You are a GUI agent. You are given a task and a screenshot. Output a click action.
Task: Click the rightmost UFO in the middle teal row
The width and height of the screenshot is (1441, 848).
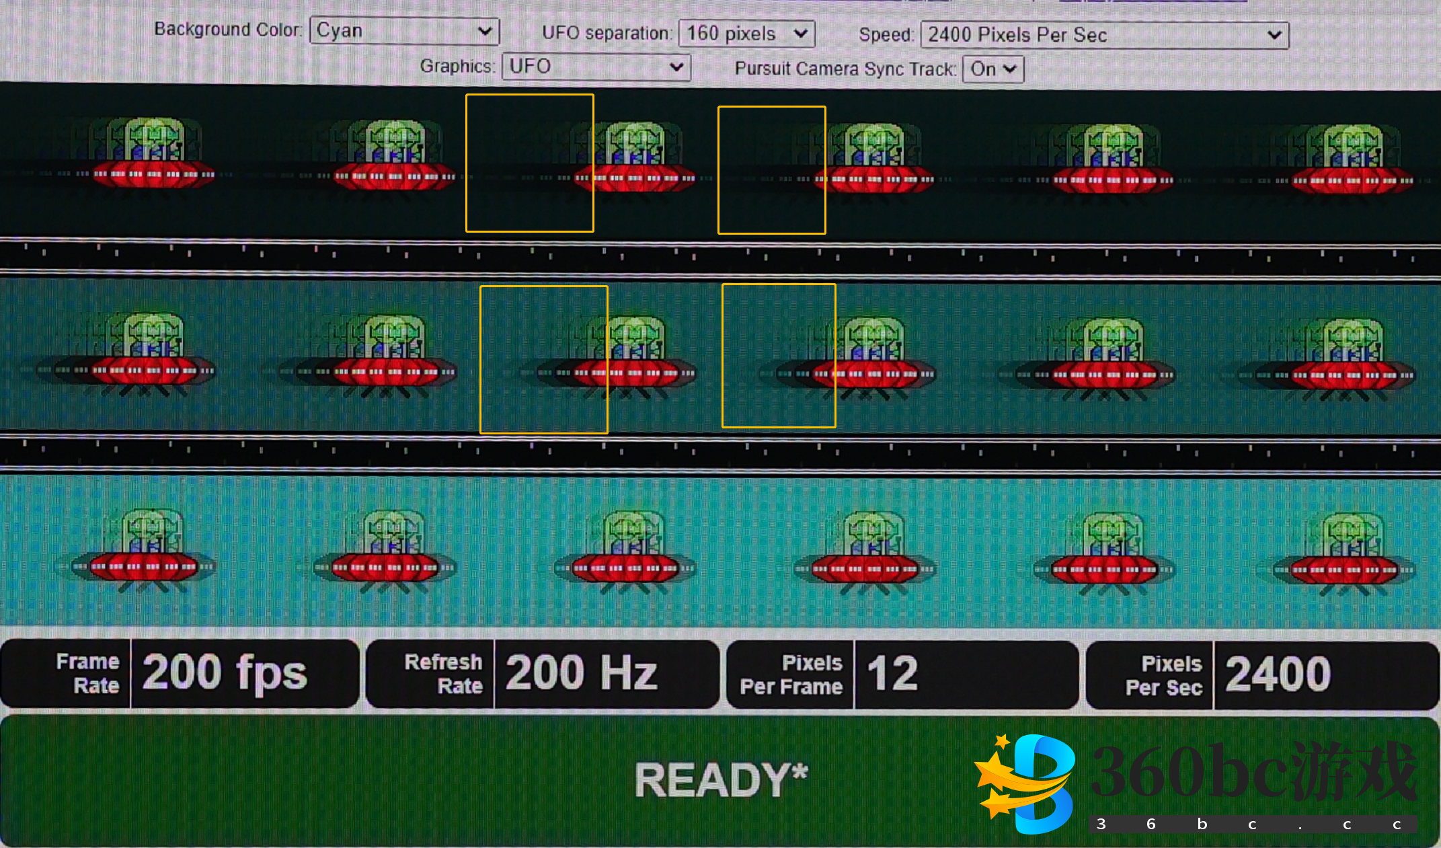1352,356
